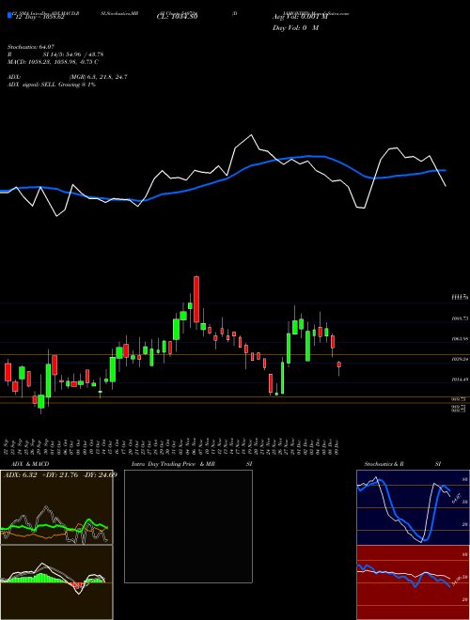This screenshot has height=620, width=470.
Task: Click the 'MACD: 1058.23, 1058.98' line
Action: tap(53, 62)
